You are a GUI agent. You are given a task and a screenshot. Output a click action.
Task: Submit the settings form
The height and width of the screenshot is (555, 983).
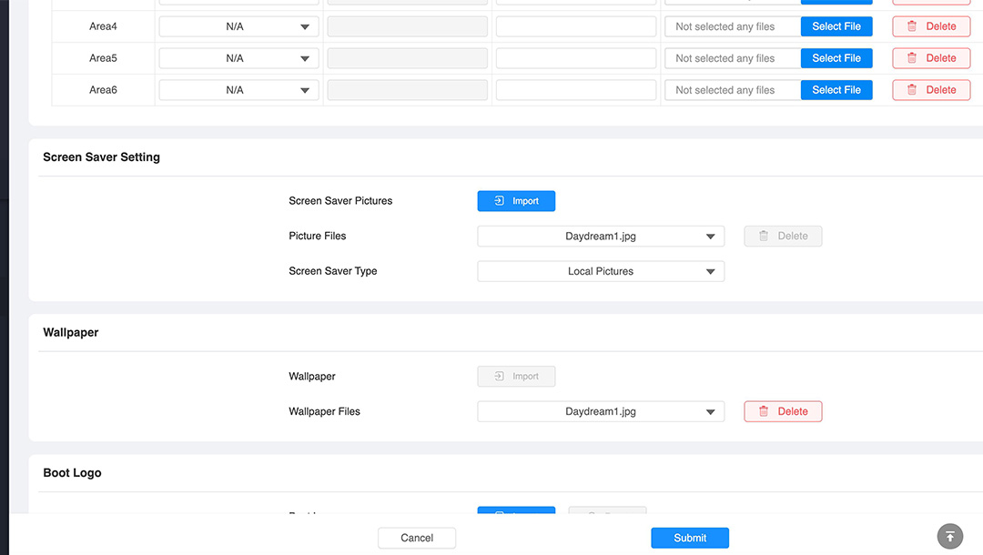click(690, 538)
